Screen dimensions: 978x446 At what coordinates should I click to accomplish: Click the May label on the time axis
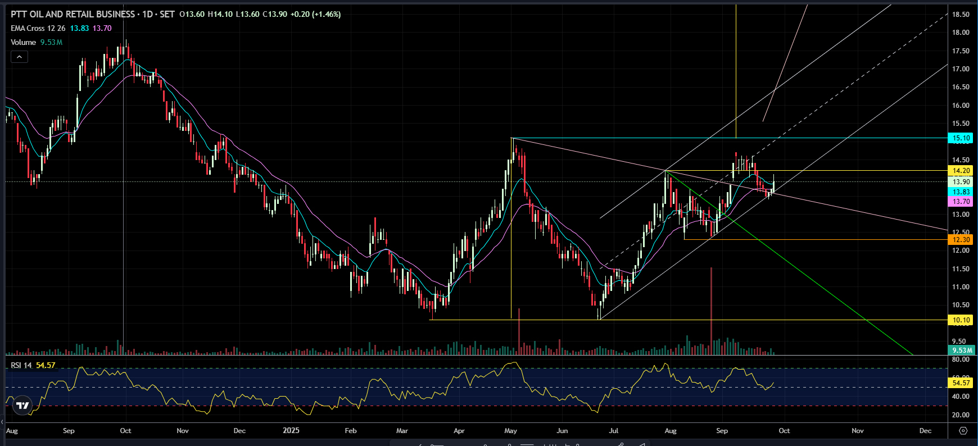[511, 431]
